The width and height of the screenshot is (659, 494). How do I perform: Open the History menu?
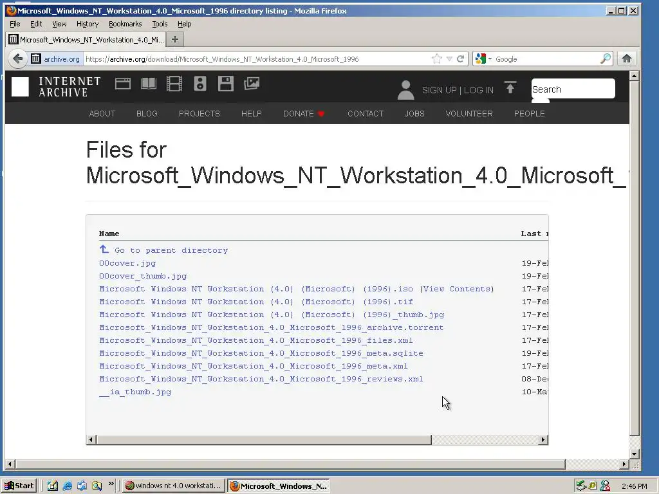(88, 24)
